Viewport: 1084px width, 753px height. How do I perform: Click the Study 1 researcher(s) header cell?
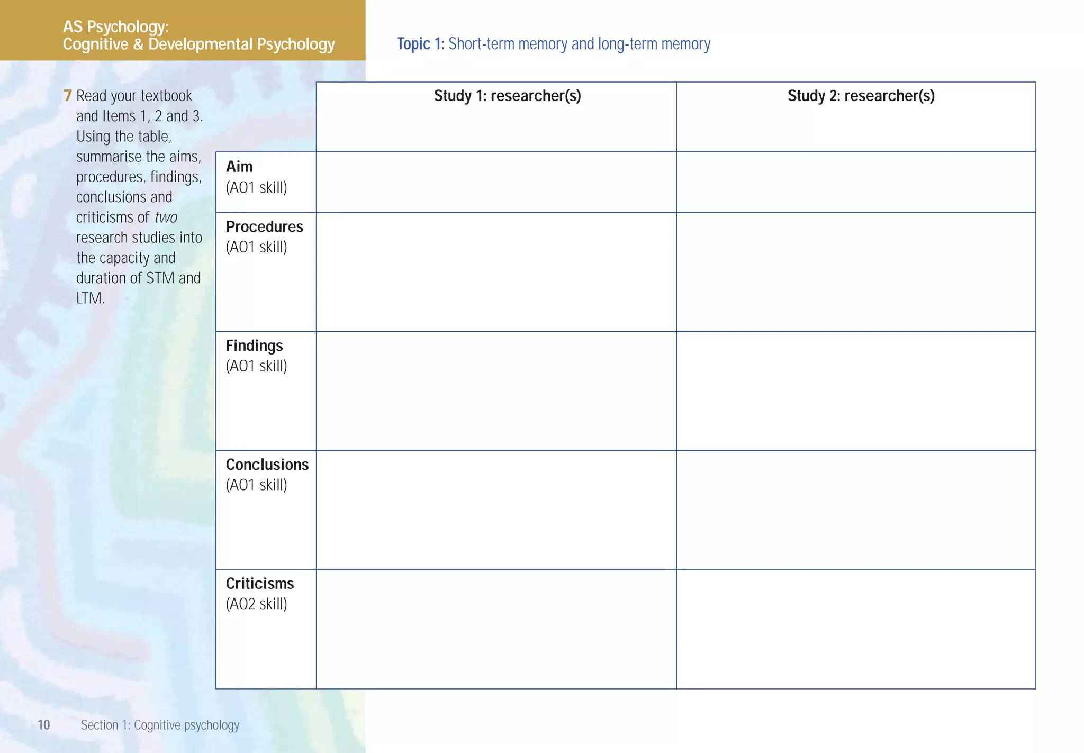(x=496, y=117)
